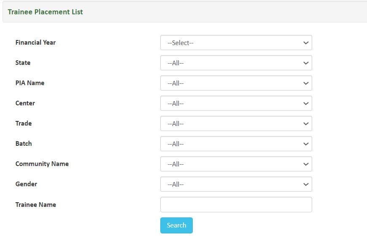Expand the Batch dropdown
This screenshot has width=367, height=241.
236,144
